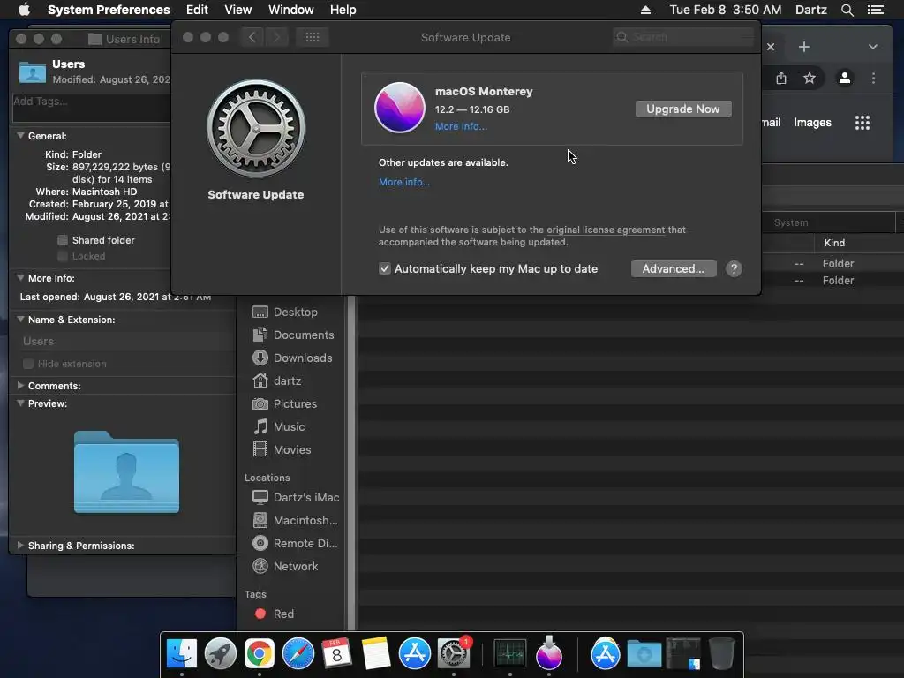This screenshot has width=904, height=678.
Task: Open Spotlight search in menu bar
Action: (x=847, y=10)
